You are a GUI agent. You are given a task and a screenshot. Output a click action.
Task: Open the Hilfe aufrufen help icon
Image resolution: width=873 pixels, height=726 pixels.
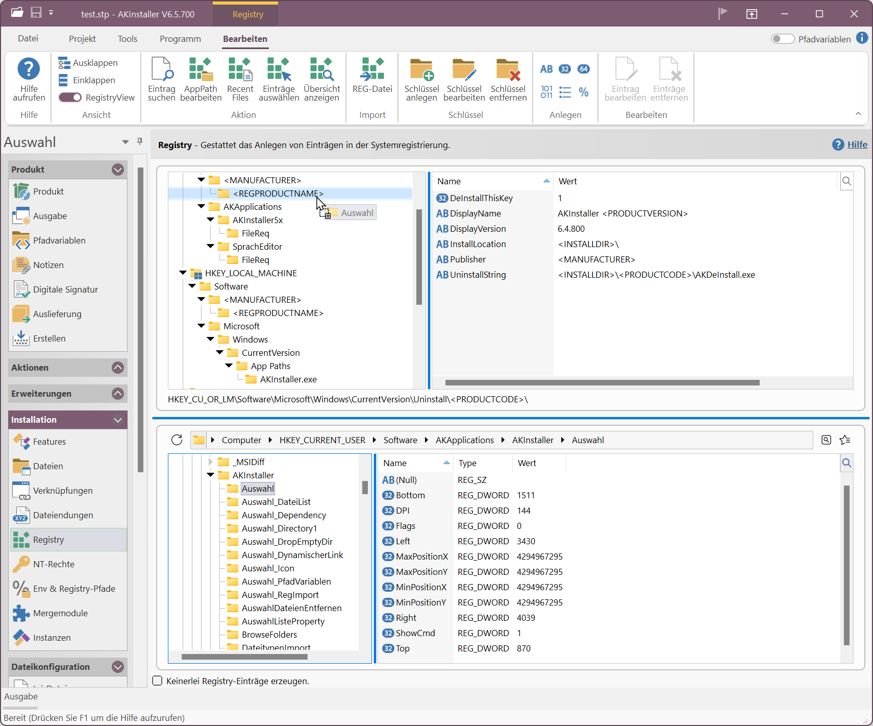[29, 79]
